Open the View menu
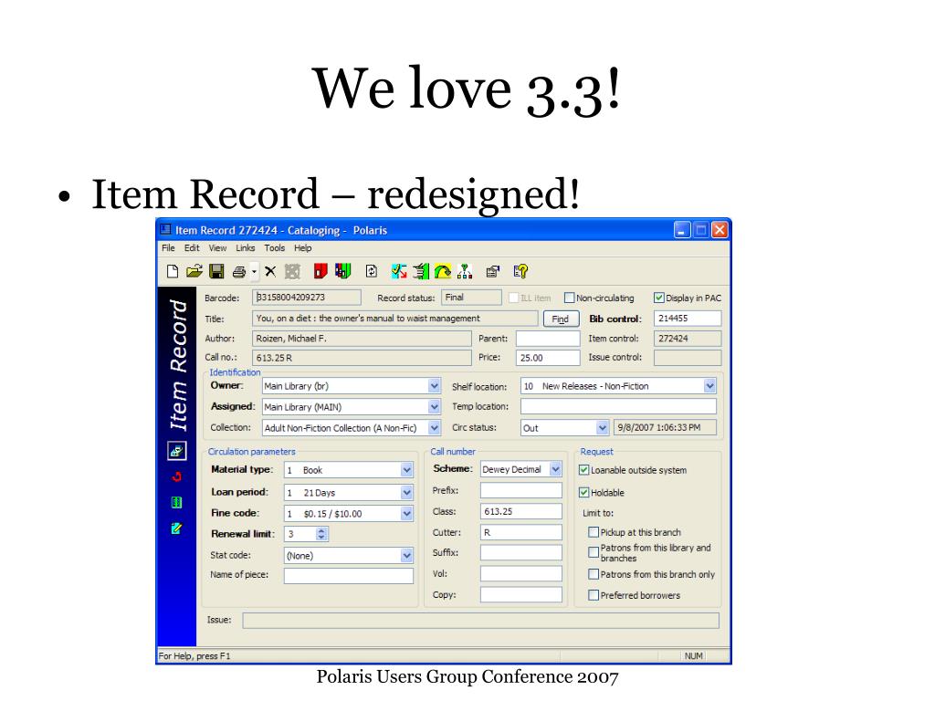Screen dimensions: 935x701 coord(217,248)
